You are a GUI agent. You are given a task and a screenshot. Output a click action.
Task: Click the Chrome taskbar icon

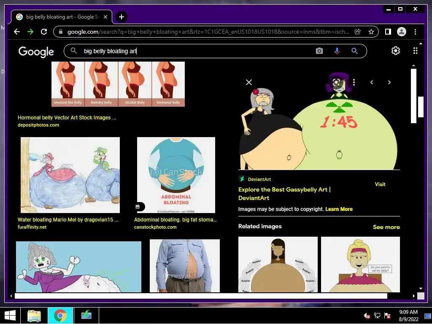60,316
